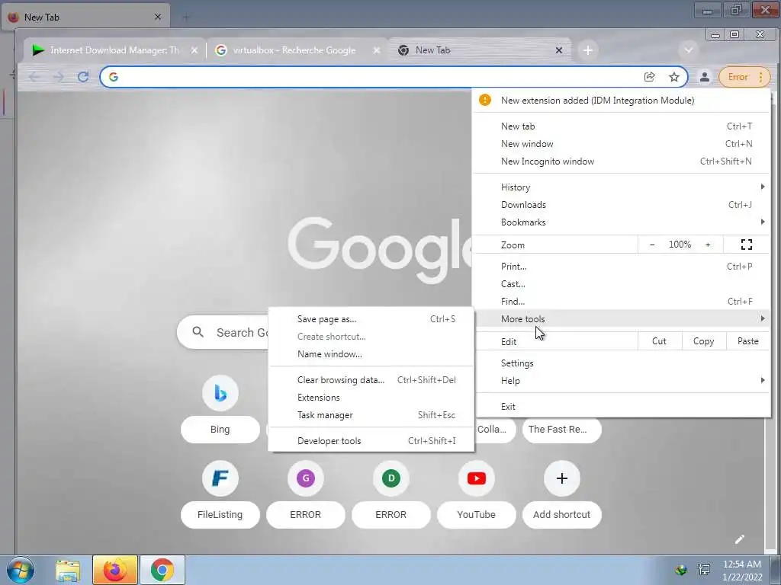Toggle fullscreen mode icon in Zoom row
Viewport: 781px width, 585px height.
point(746,245)
